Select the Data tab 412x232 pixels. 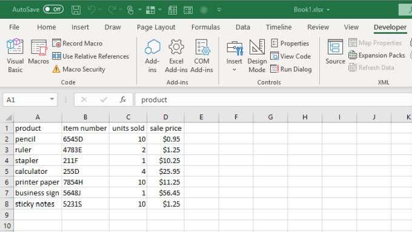point(243,27)
